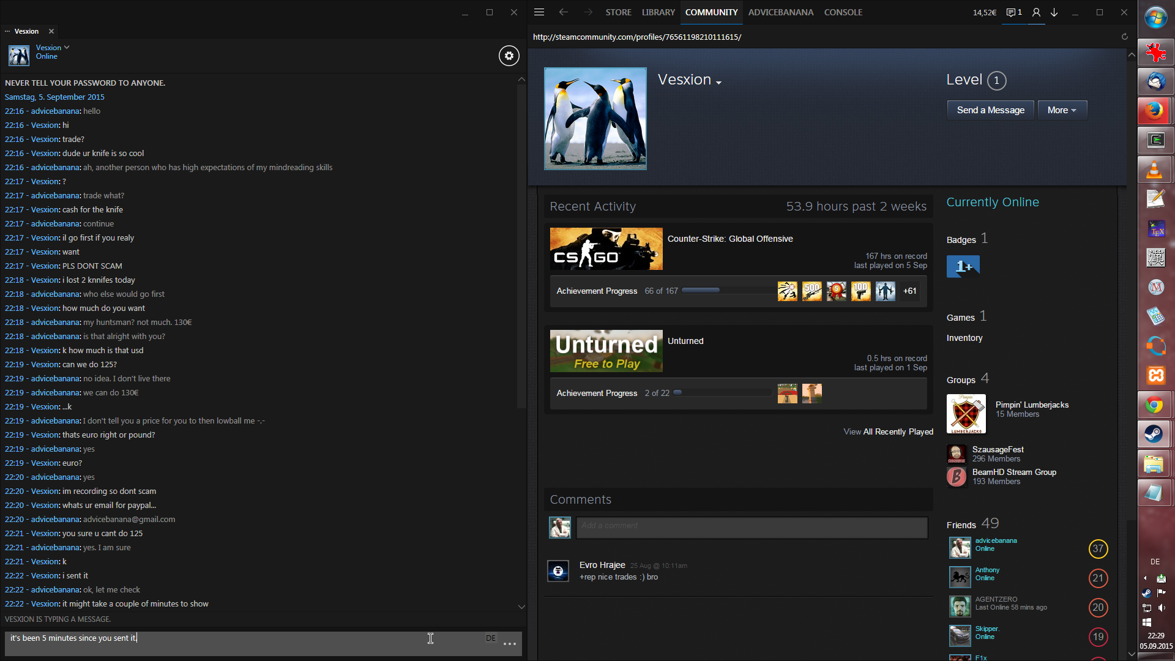Go back with the left arrow
This screenshot has width=1175, height=661.
coord(563,12)
